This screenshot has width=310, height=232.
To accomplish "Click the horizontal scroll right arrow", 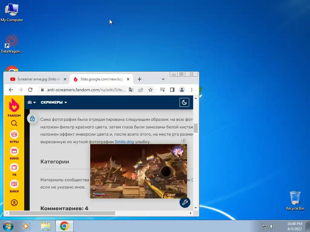I will click(191, 213).
